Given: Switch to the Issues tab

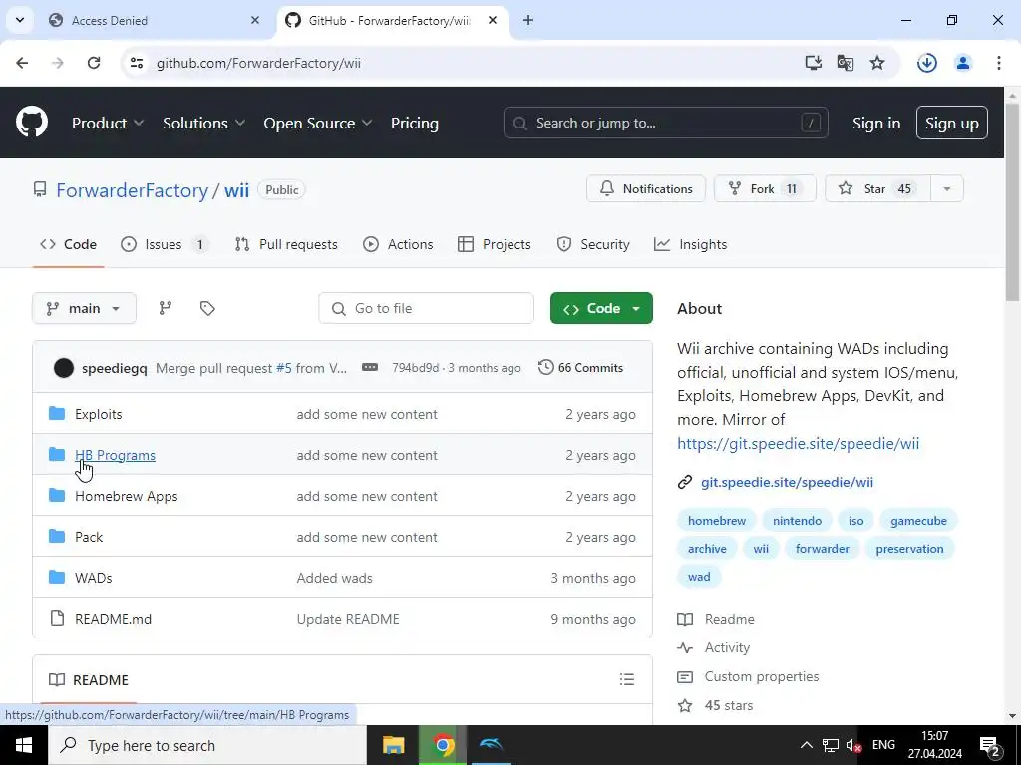Looking at the screenshot, I should click(165, 244).
